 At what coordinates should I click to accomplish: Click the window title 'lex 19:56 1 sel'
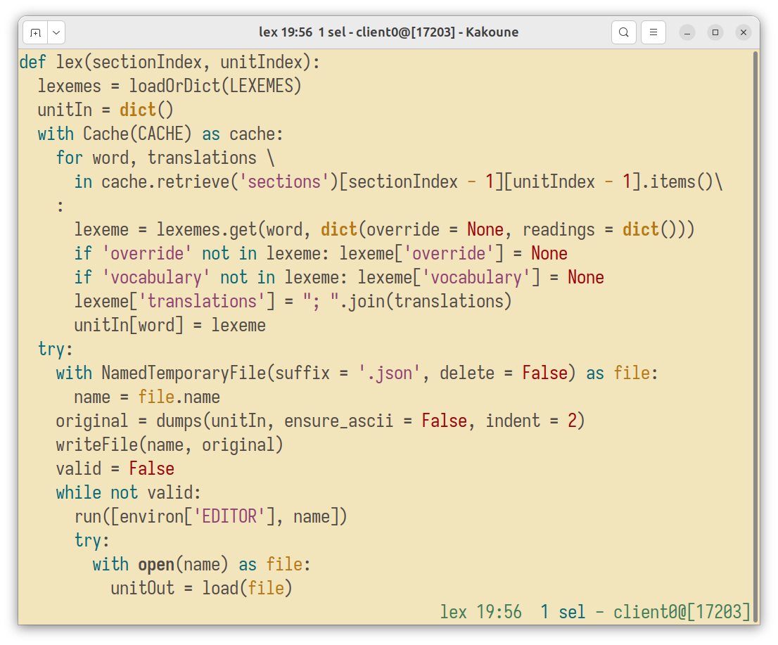(302, 32)
